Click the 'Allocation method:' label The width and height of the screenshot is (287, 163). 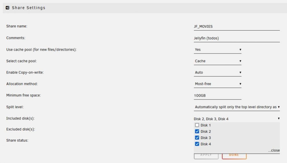coord(22,84)
